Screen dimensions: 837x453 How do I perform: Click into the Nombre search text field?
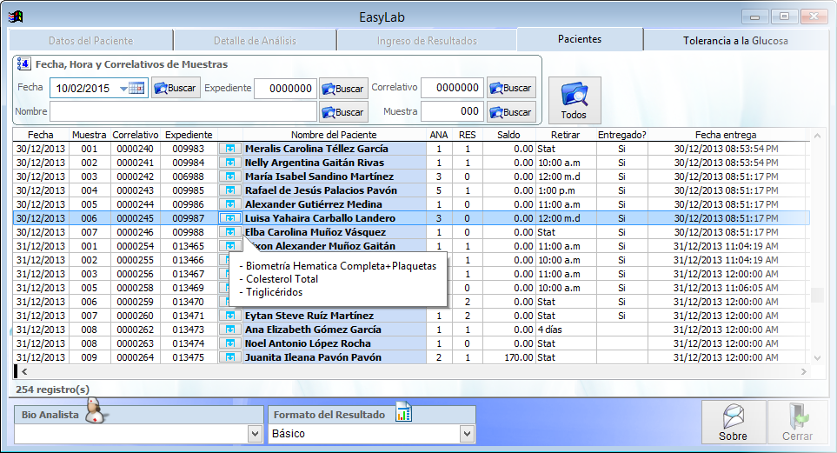(183, 111)
